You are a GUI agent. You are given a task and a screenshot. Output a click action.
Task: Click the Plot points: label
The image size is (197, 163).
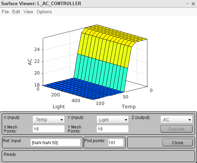(95, 141)
